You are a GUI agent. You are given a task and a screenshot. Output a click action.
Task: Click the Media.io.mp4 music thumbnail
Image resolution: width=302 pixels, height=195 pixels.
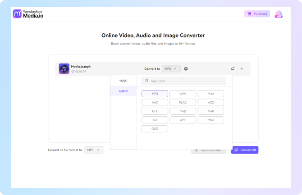pos(64,68)
